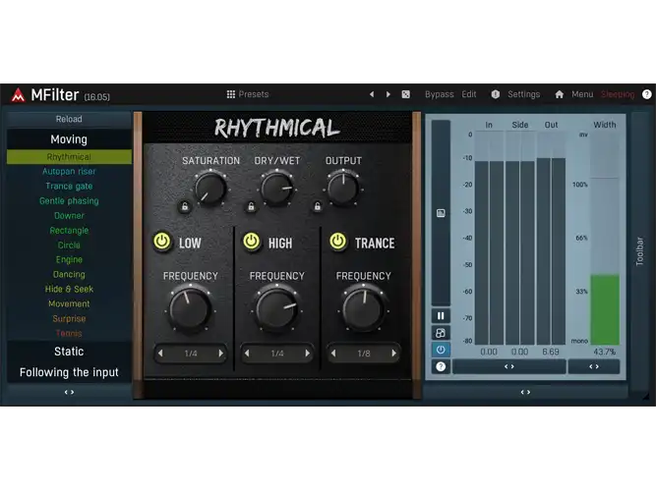
Task: Select the Rectangle preset
Action: [x=69, y=230]
